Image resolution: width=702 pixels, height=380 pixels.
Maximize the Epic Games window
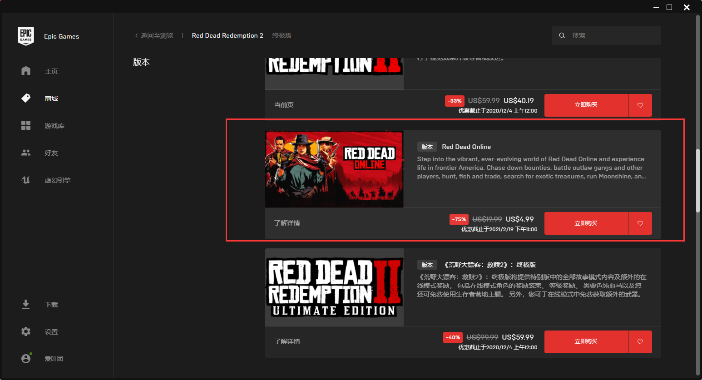(x=669, y=7)
